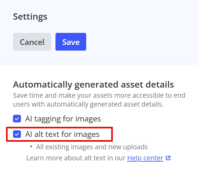Click the external link icon beside Help center
Image resolution: width=199 pixels, height=173 pixels.
coord(168,158)
